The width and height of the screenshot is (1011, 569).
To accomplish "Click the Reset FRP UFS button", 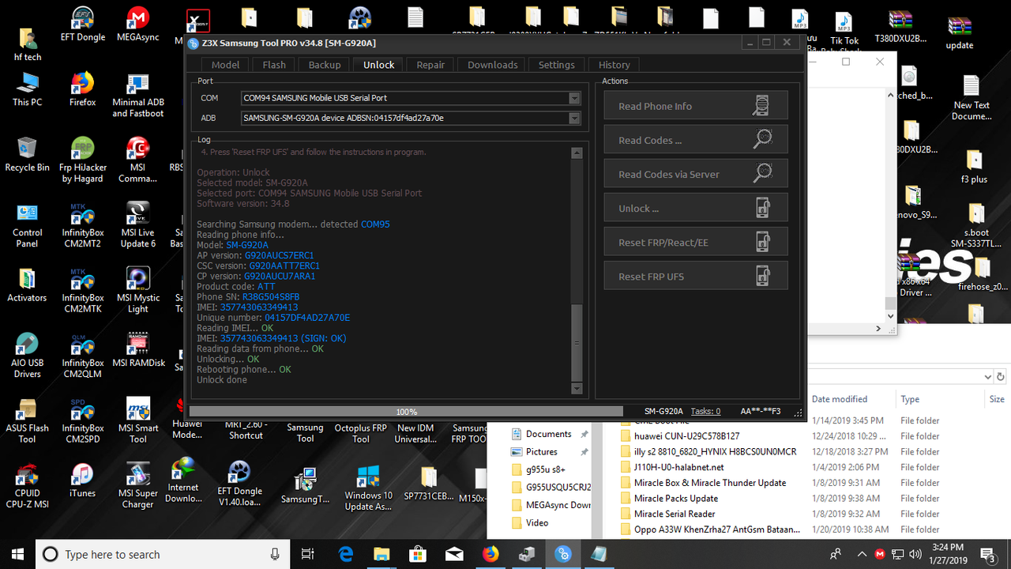I will point(696,277).
